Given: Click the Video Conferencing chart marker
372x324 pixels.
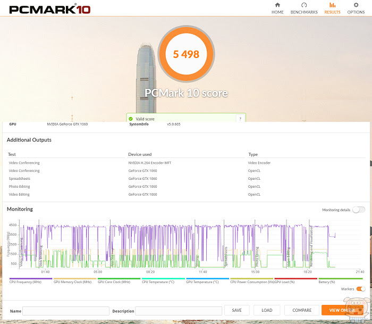Looking at the screenshot, I should (21, 252).
